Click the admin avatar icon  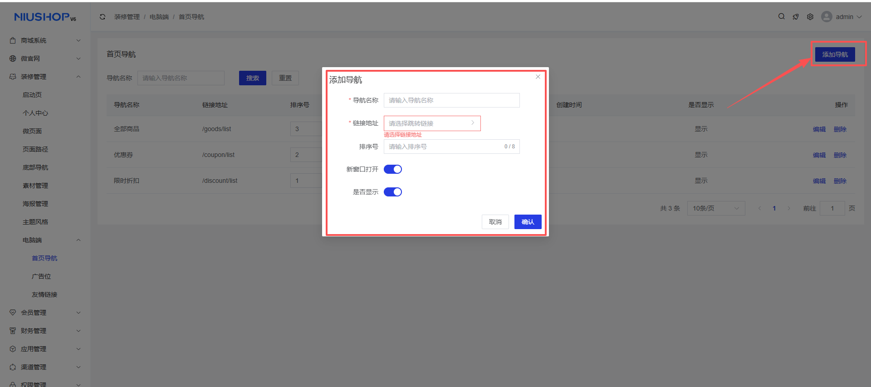[827, 17]
